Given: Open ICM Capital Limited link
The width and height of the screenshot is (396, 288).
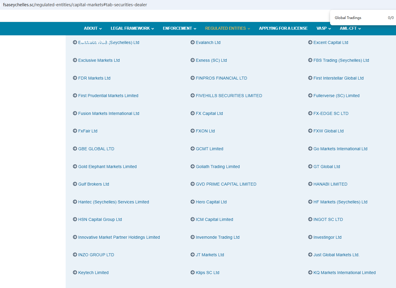Looking at the screenshot, I should point(214,219).
